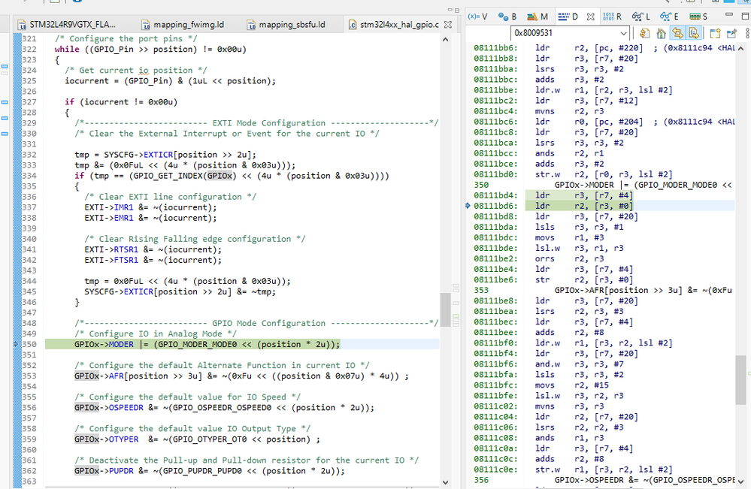Switch to the mapping_sbsfu.ld tab
The image size is (751, 489).
[286, 24]
